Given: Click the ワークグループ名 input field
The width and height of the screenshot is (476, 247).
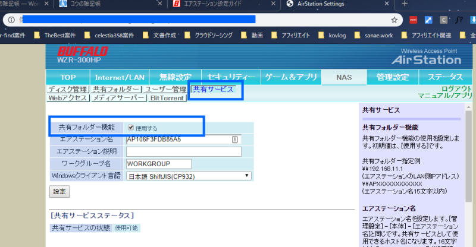Looking at the screenshot, I should pyautogui.click(x=158, y=164).
